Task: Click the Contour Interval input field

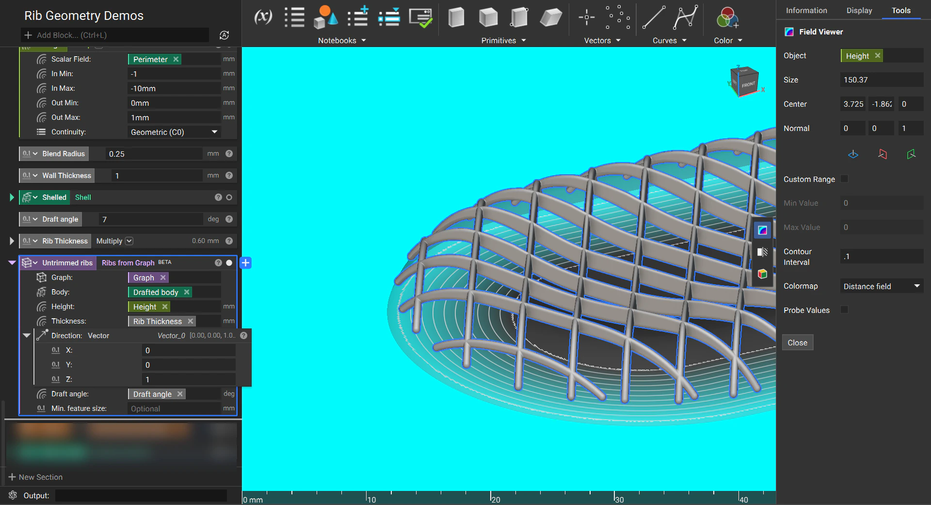Action: click(x=881, y=257)
